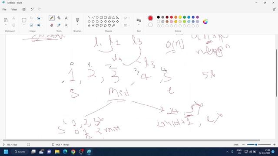Open the shape Outline dropdown
This screenshot has height=156, width=278.
pyautogui.click(x=127, y=18)
